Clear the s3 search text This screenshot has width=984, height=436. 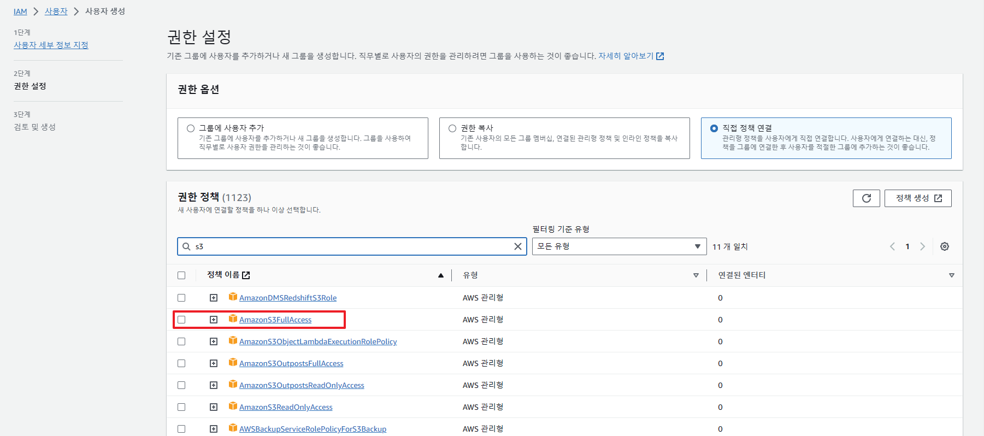(518, 246)
